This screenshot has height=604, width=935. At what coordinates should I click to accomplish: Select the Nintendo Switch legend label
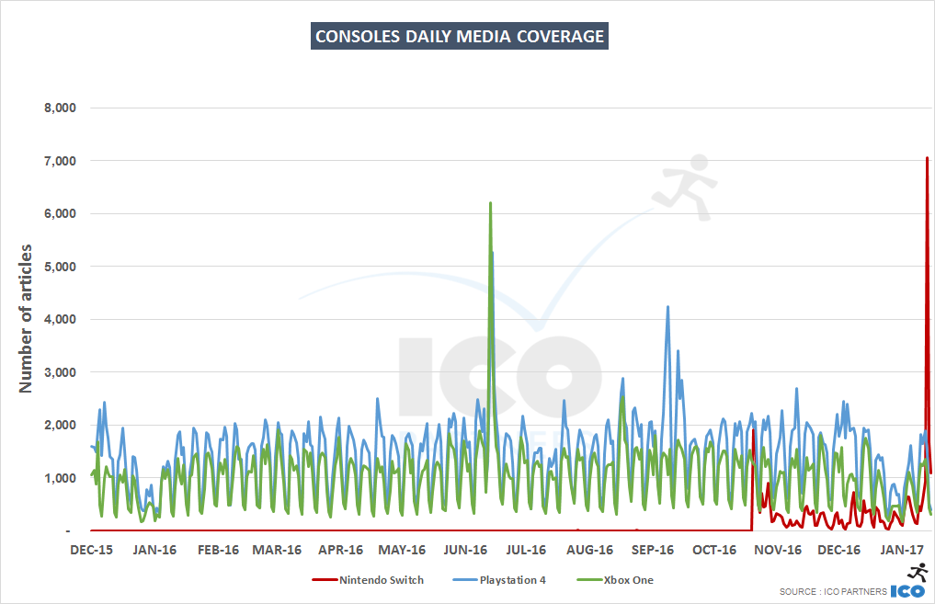(x=382, y=580)
